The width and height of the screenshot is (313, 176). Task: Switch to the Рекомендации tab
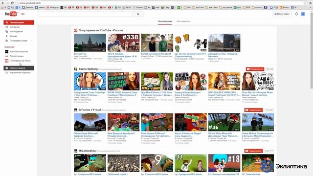[165, 21]
